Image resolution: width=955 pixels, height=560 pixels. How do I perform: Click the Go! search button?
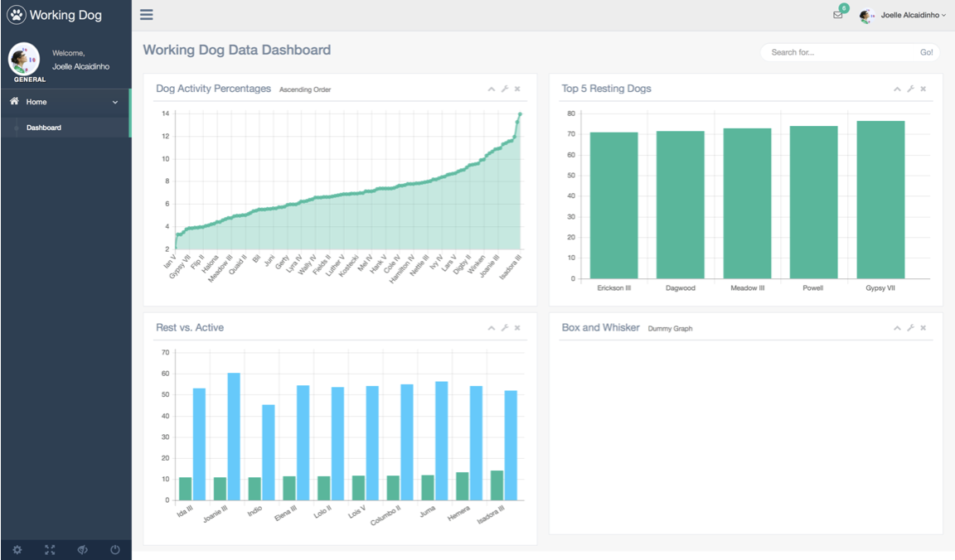pos(926,52)
